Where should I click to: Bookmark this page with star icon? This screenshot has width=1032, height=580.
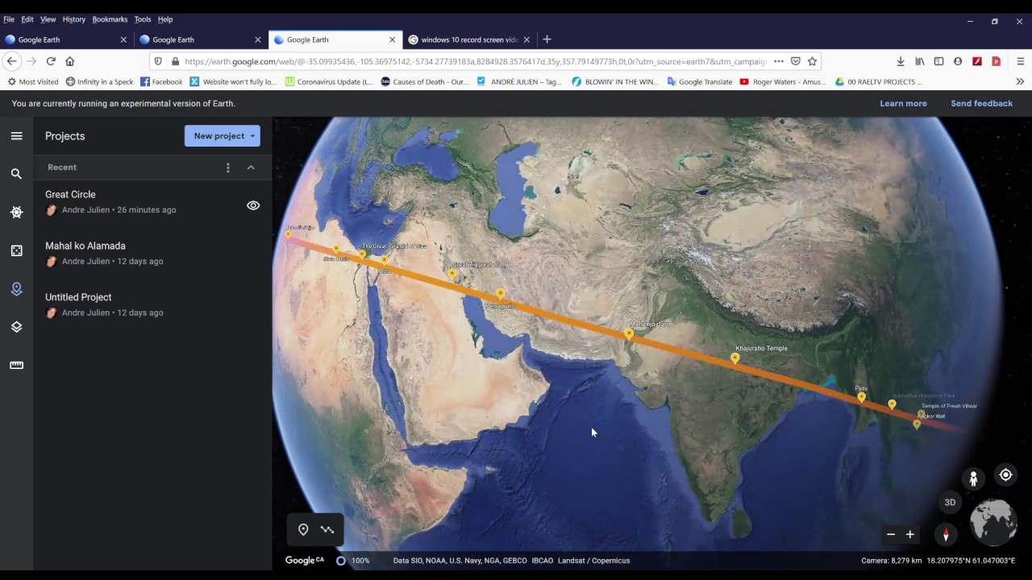pyautogui.click(x=812, y=61)
